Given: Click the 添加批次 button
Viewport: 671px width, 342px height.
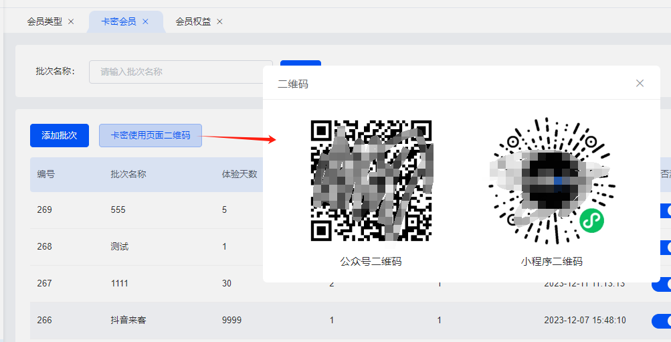Looking at the screenshot, I should pyautogui.click(x=60, y=135).
